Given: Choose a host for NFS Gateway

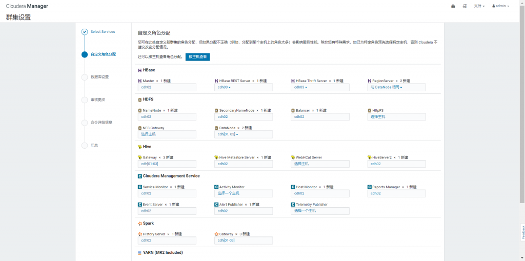Looking at the screenshot, I should coord(167,134).
